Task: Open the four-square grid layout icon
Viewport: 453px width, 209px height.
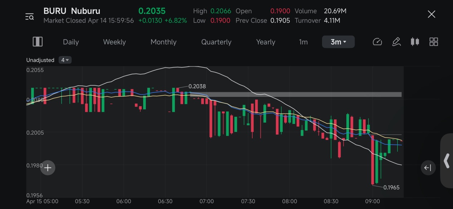Action: click(434, 42)
